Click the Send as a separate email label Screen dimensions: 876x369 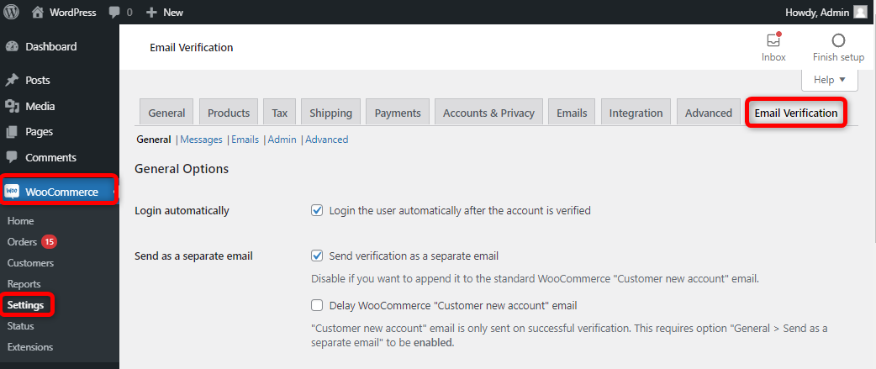pyautogui.click(x=194, y=256)
